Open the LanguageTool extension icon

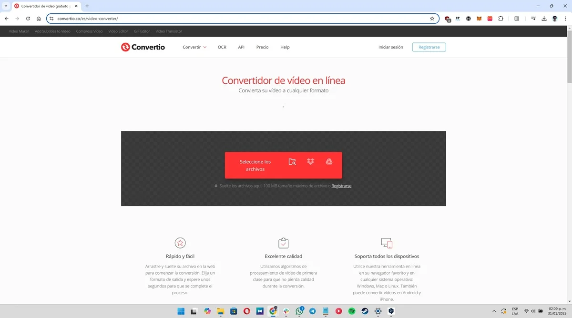[457, 18]
